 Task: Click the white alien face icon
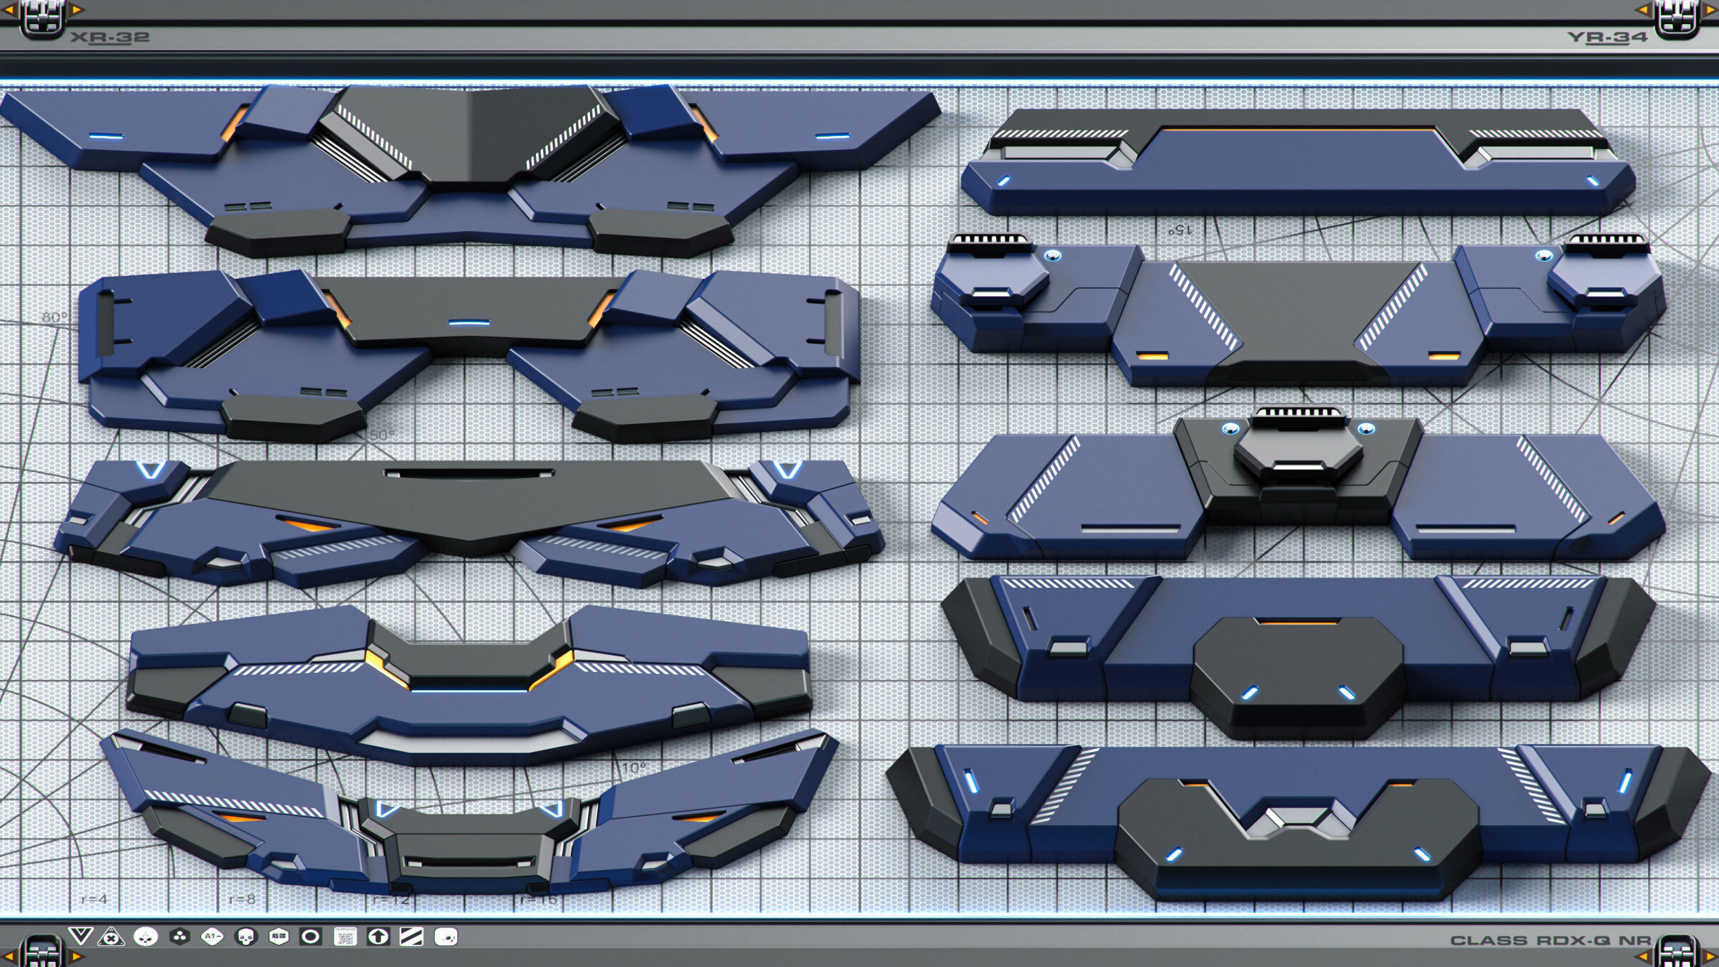coord(145,937)
